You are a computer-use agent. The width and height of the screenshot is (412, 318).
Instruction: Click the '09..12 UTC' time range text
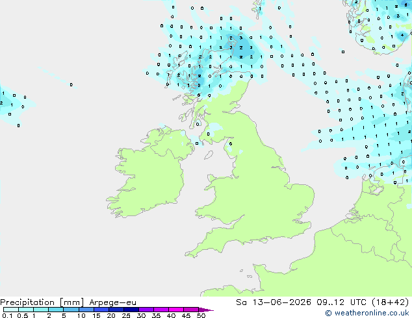[341, 302]
